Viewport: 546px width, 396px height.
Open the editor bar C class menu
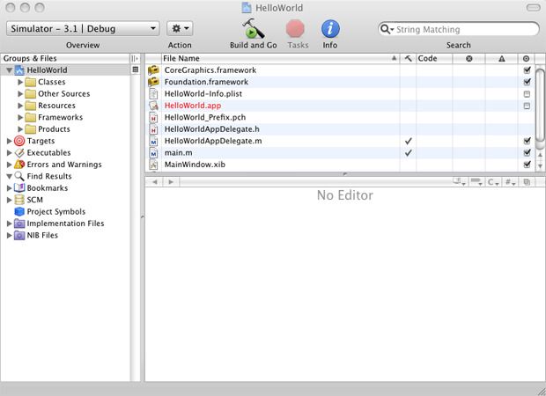click(493, 182)
